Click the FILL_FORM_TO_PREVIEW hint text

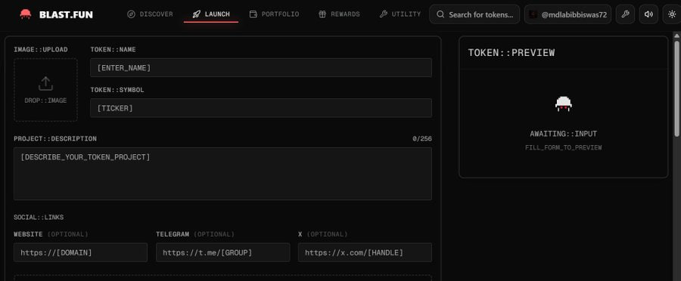[x=563, y=148]
